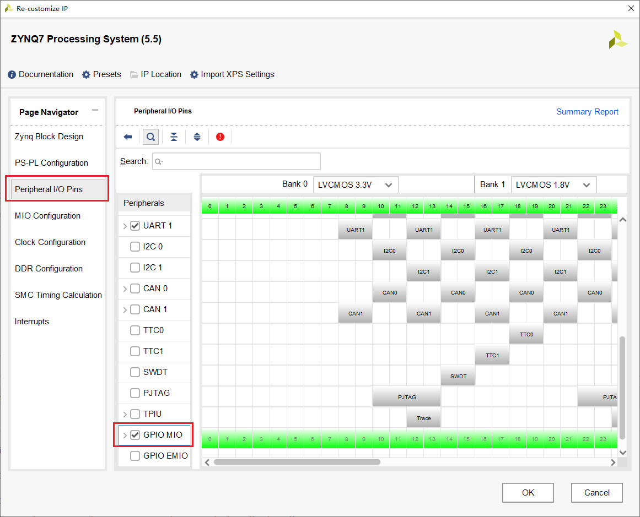Select UART1 block at pins 8-9
This screenshot has width=640, height=517.
[x=355, y=230]
